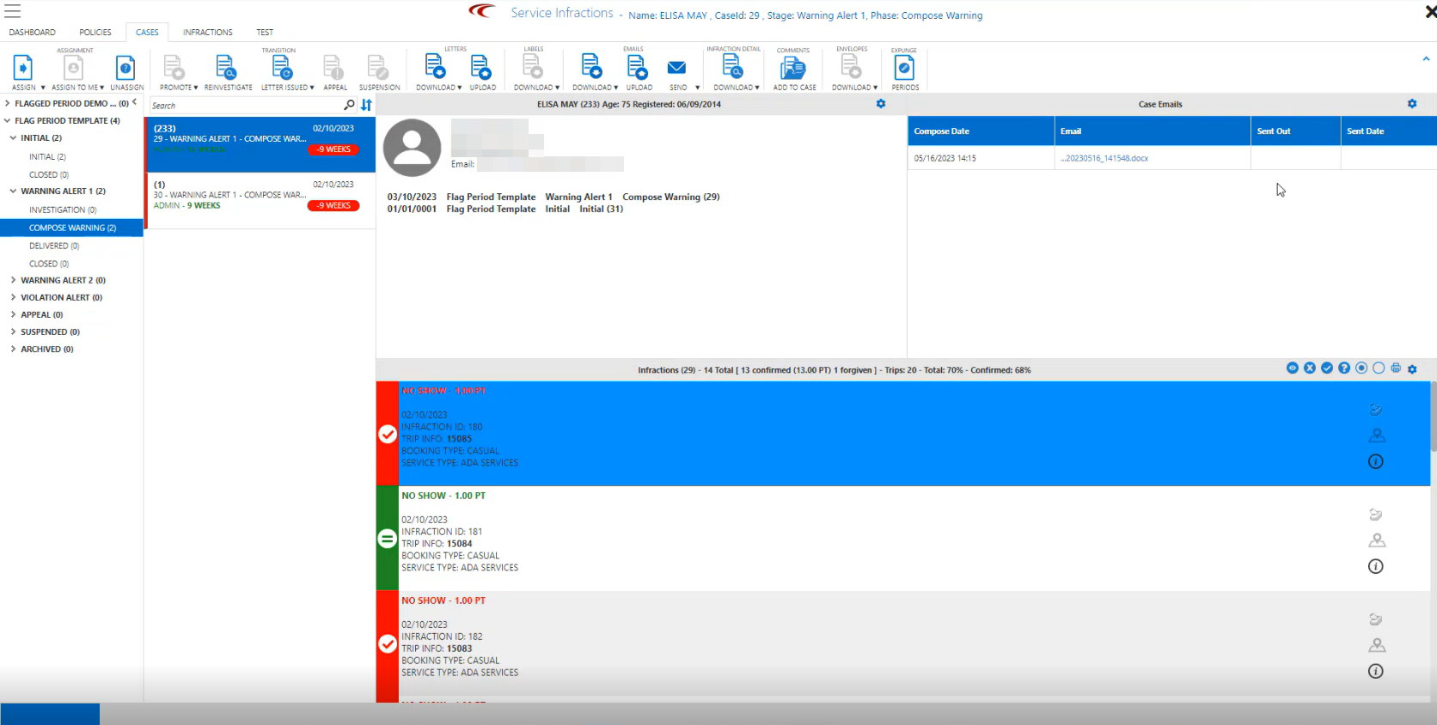
Task: Click the Letters Upload icon
Action: (x=480, y=67)
